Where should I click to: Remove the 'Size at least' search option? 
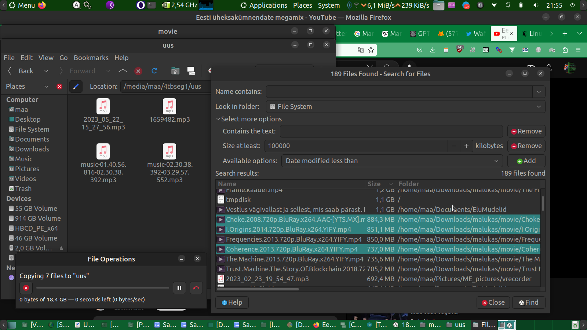[526, 146]
